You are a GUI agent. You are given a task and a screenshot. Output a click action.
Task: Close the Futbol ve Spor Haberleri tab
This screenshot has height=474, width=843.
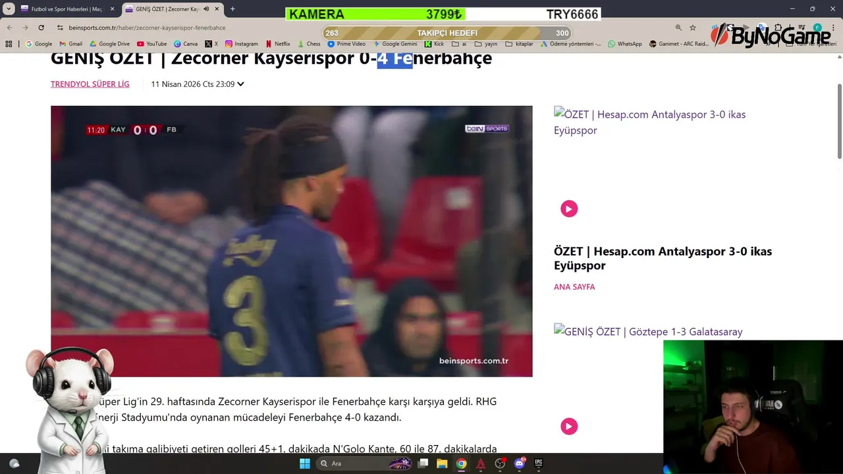coord(112,9)
